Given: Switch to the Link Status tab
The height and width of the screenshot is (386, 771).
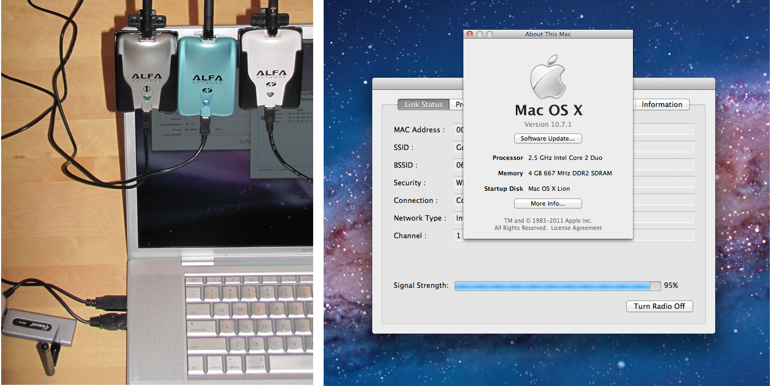Looking at the screenshot, I should tap(423, 104).
